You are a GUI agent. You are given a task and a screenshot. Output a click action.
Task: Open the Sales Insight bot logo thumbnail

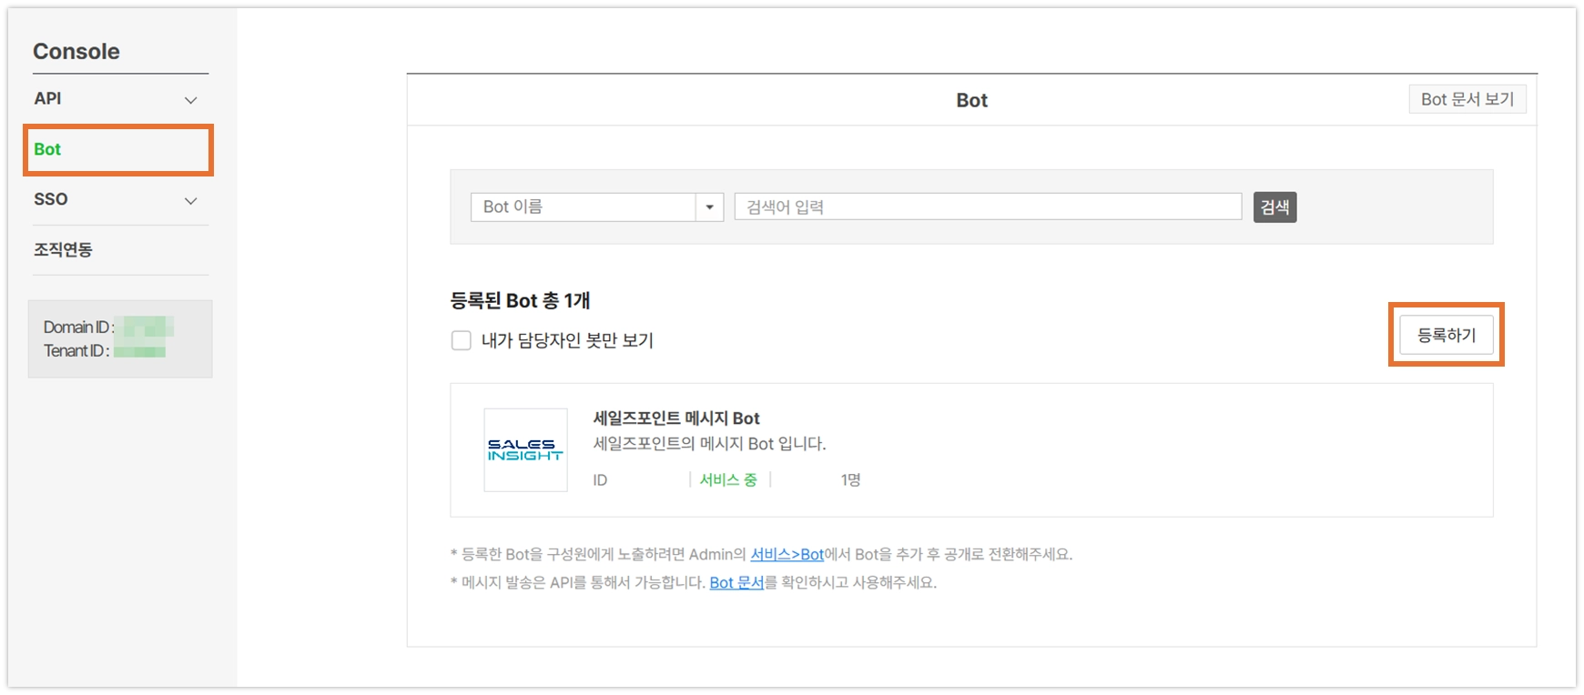(525, 450)
